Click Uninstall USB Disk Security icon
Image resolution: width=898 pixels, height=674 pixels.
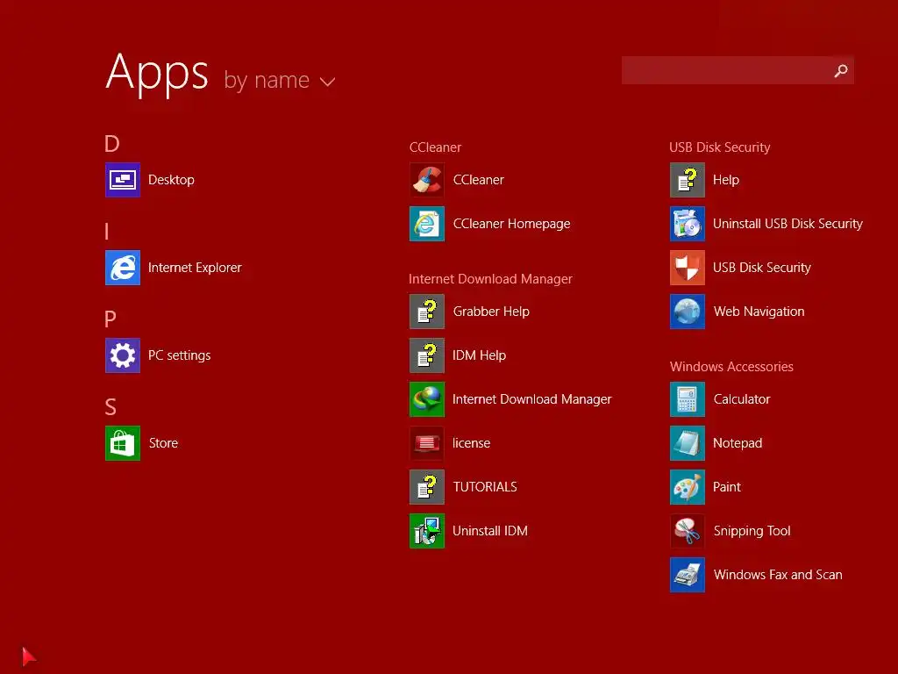pos(688,224)
